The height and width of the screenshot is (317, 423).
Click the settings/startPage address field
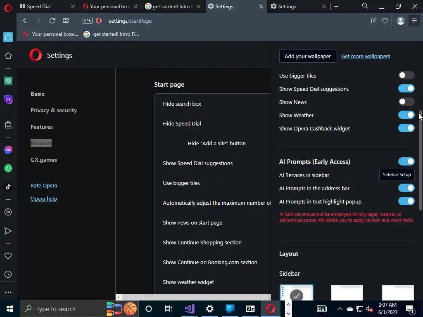[x=130, y=21]
